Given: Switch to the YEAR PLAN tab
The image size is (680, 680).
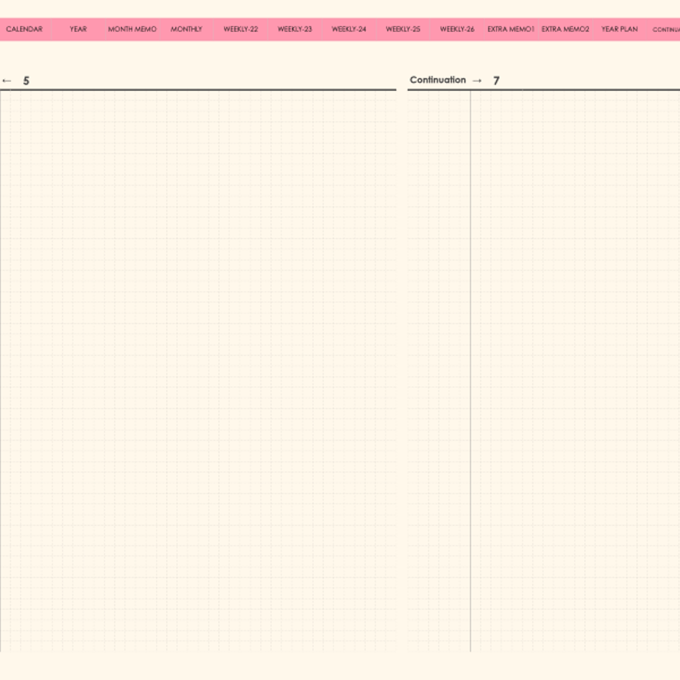Looking at the screenshot, I should point(619,29).
